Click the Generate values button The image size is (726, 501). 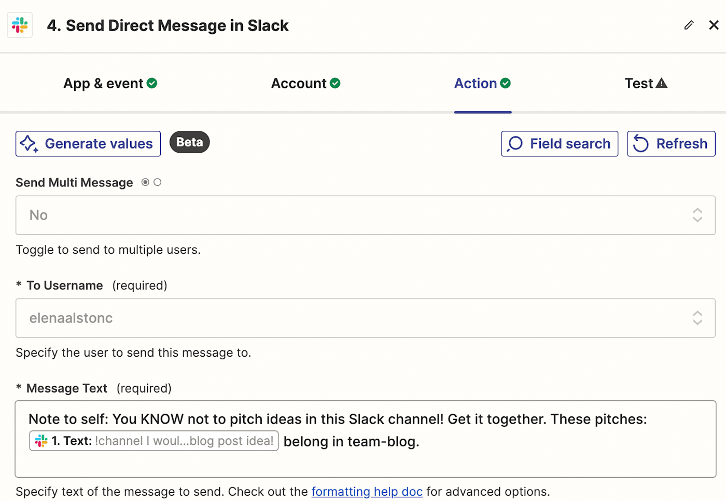(x=88, y=144)
